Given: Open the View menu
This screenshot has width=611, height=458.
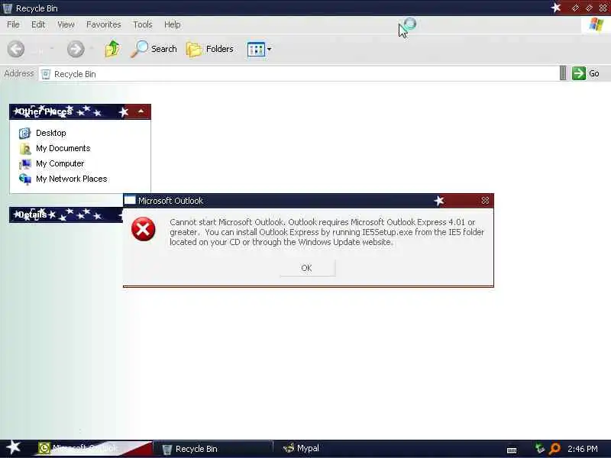Looking at the screenshot, I should click(66, 24).
